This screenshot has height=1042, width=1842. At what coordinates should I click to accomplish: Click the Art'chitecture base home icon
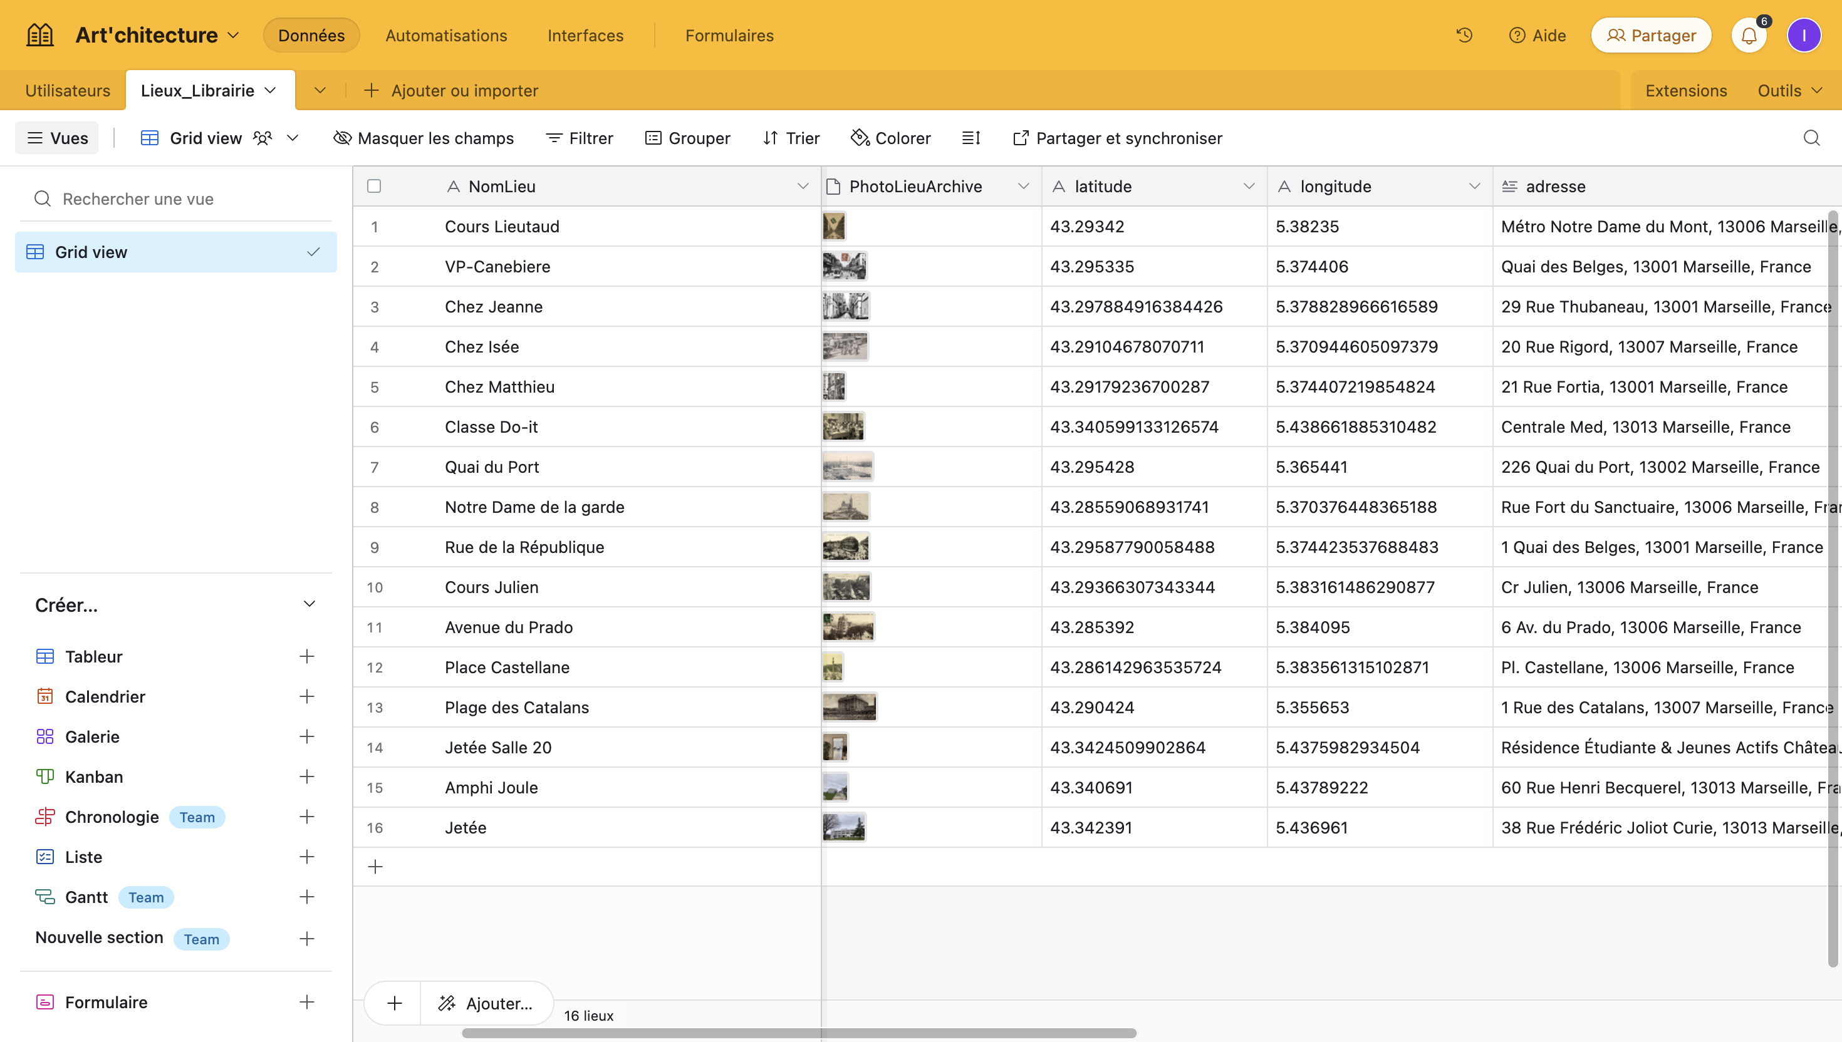pyautogui.click(x=39, y=35)
